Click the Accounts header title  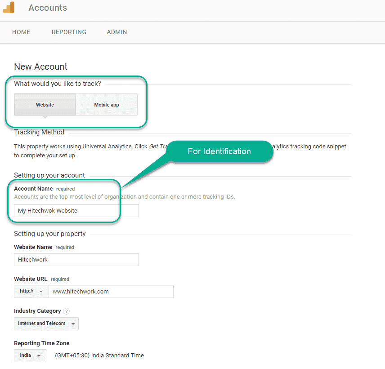tap(48, 8)
